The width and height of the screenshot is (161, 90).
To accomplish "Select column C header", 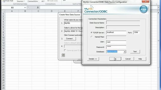I will click(x=38, y=11).
